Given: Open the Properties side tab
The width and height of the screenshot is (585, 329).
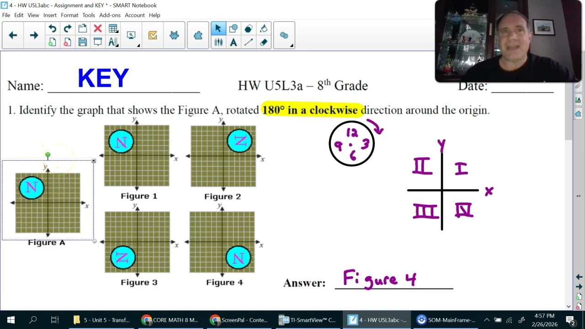Looking at the screenshot, I should (x=578, y=100).
